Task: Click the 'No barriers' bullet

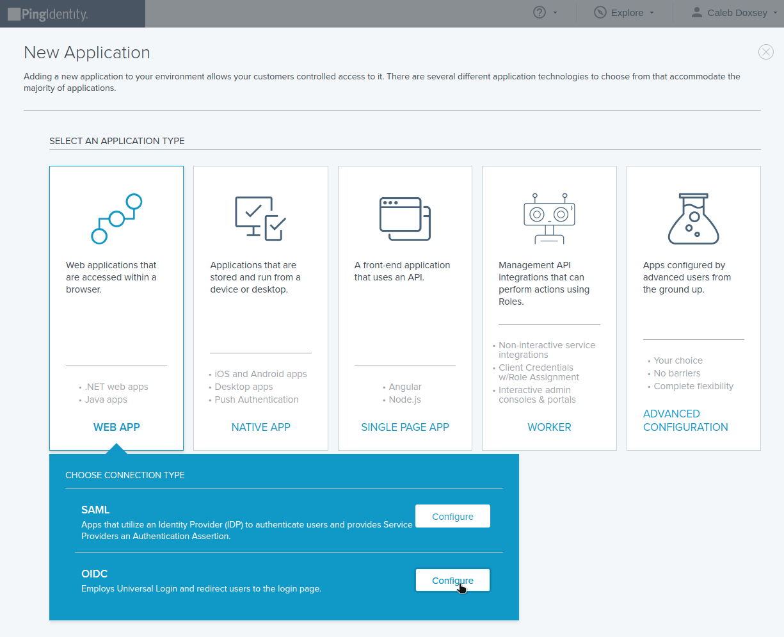Action: pyautogui.click(x=677, y=373)
